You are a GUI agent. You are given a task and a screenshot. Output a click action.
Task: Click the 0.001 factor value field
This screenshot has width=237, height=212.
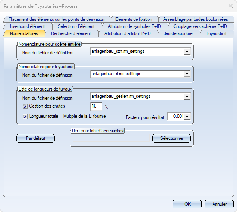coord(176,116)
